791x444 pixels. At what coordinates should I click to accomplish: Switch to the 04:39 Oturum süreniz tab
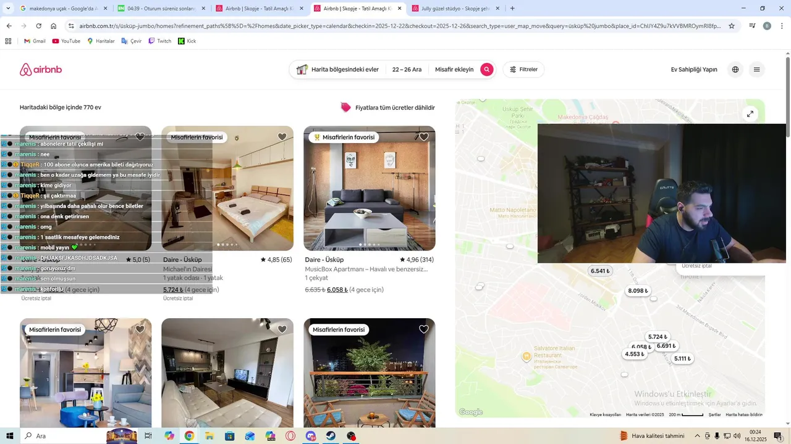162,9
